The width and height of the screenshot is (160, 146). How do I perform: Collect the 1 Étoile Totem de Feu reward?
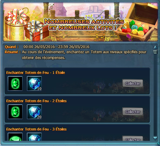[133, 83]
